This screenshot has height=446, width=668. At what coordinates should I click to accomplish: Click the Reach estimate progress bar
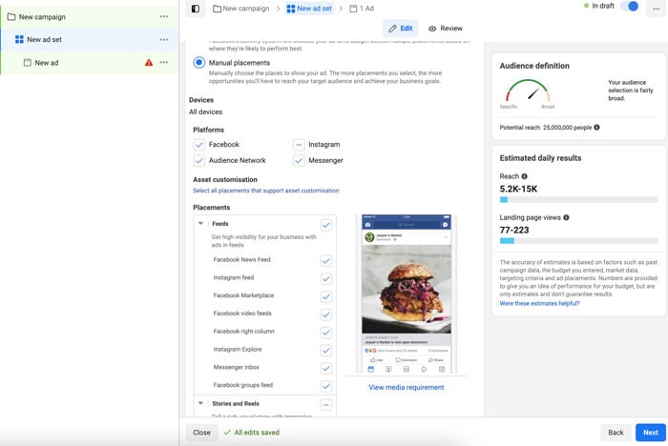pos(578,199)
